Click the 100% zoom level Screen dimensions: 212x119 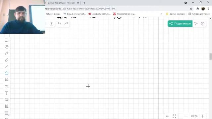point(194,116)
